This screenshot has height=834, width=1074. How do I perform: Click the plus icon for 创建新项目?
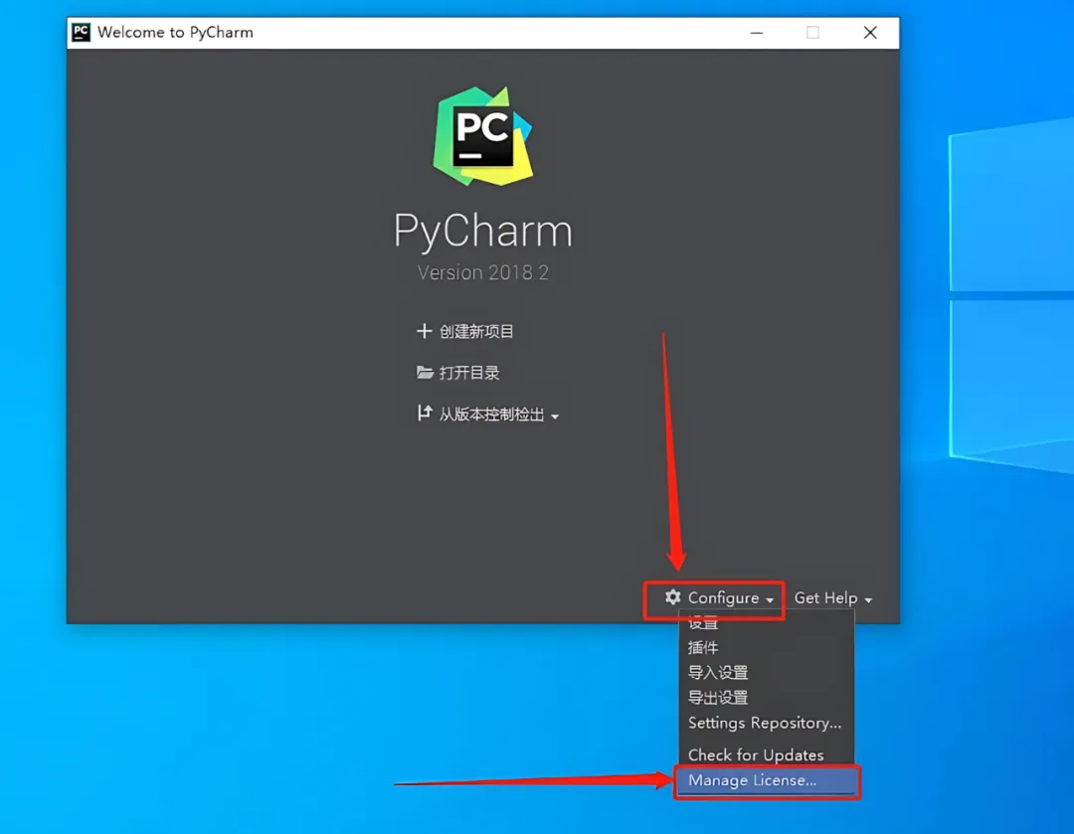coord(424,331)
